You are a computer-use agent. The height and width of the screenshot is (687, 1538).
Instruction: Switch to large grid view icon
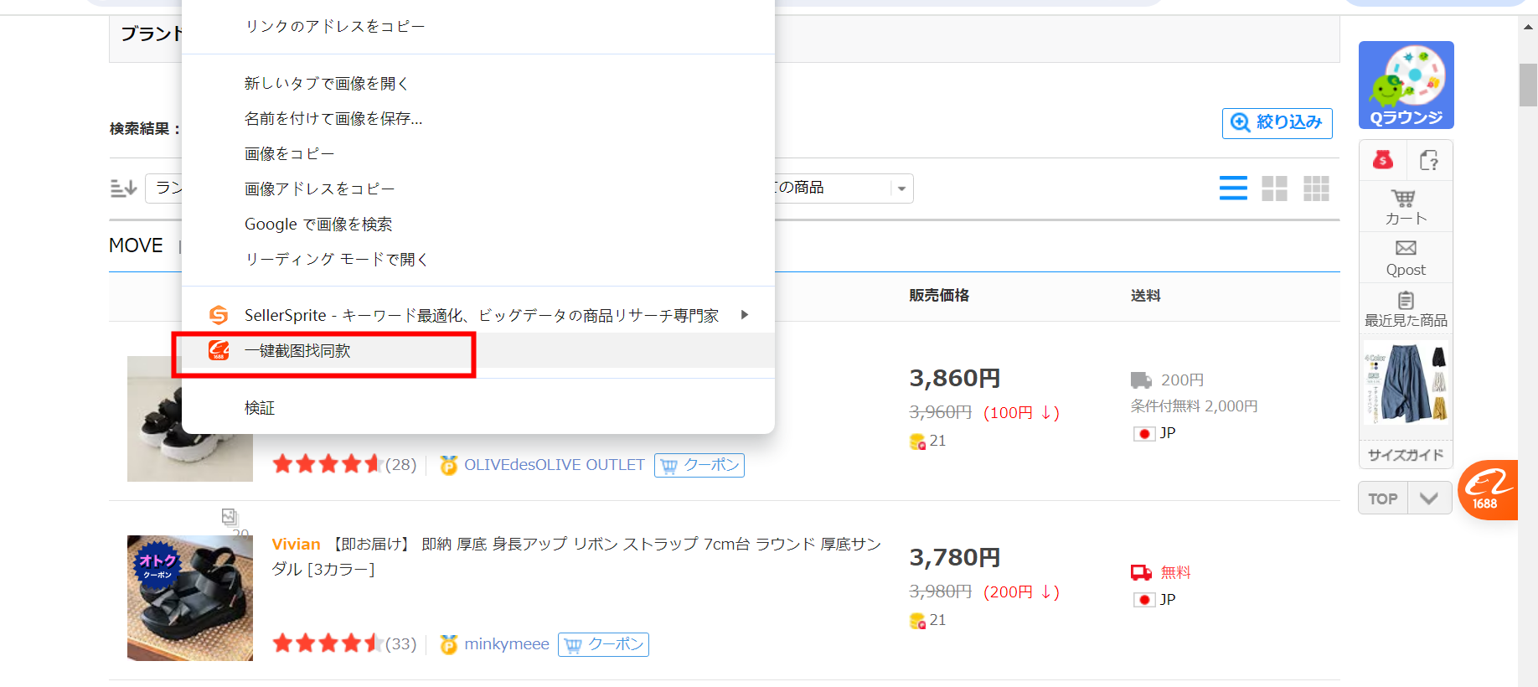(1274, 188)
